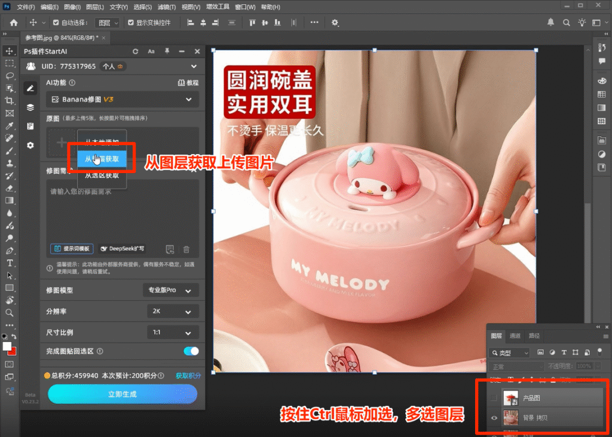Screen dimensions: 612x437
Task: Click the 立即生成 button
Action: click(123, 394)
